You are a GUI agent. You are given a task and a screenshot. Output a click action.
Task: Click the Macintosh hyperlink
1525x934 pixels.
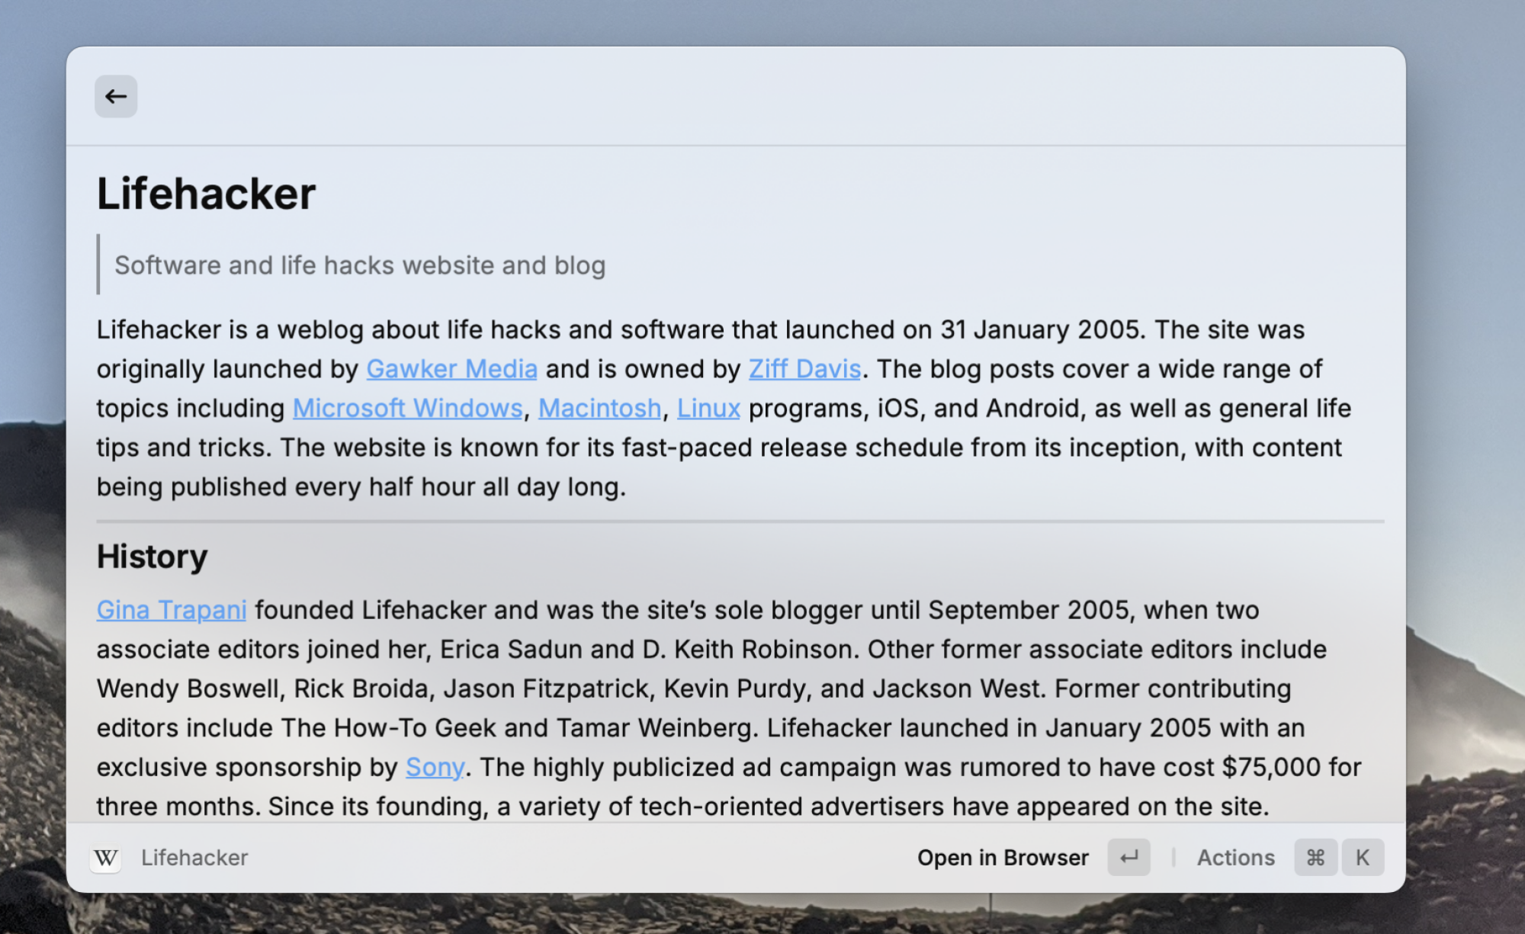[599, 408]
